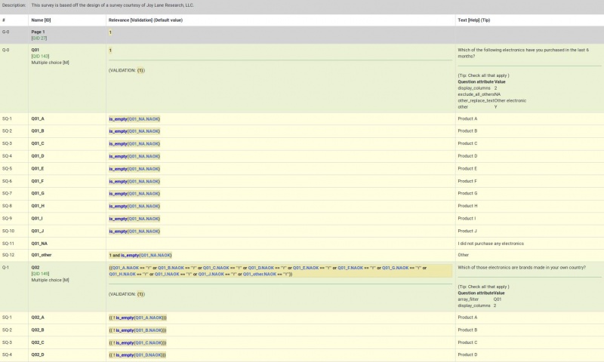Image resolution: width=604 pixels, height=362 pixels.
Task: Click Q01_B.NAOK variable in the Q02_B row
Action: point(148,330)
